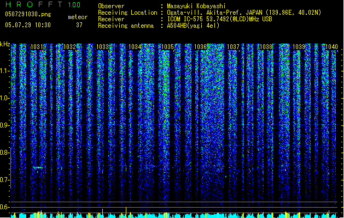Click the 1032 time marker
The image size is (344, 218).
(69, 47)
